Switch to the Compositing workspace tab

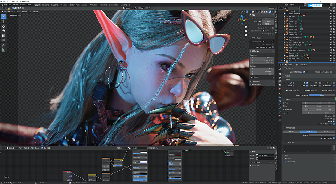pyautogui.click(x=114, y=5)
